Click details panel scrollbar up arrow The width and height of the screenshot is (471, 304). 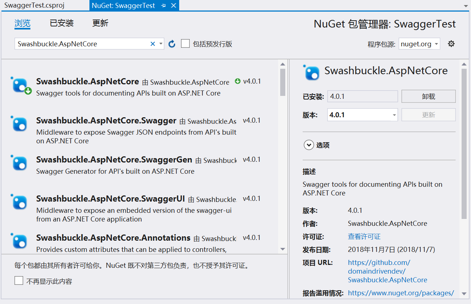click(464, 64)
